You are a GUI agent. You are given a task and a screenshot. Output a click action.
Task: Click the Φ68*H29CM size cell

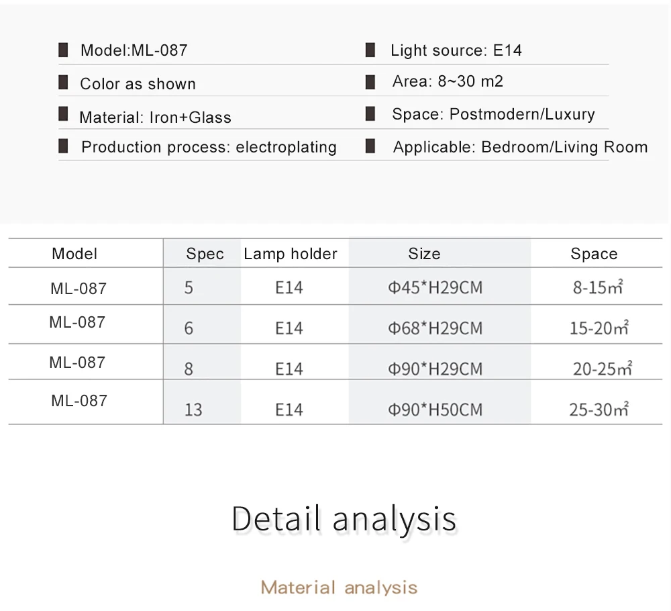click(435, 328)
